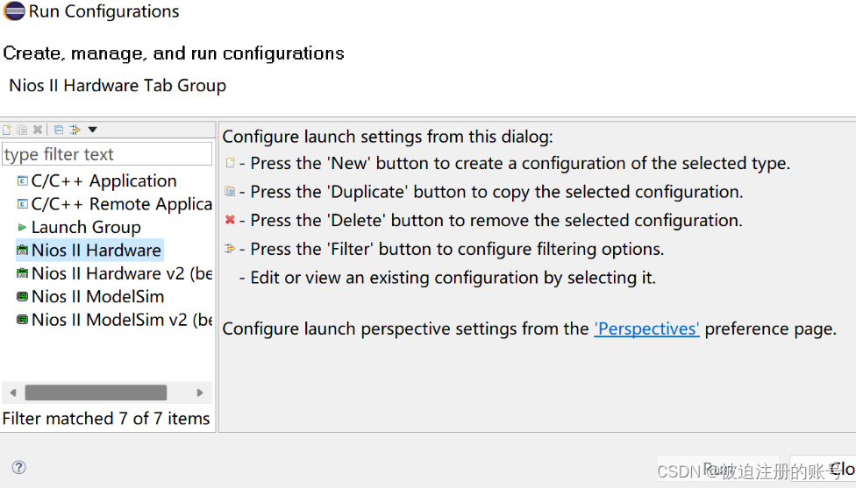This screenshot has height=488, width=856.
Task: Click the type filter text field
Action: pyautogui.click(x=107, y=154)
